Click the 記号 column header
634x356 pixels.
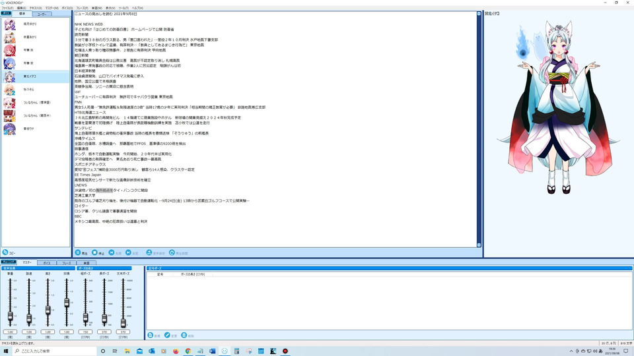point(160,274)
